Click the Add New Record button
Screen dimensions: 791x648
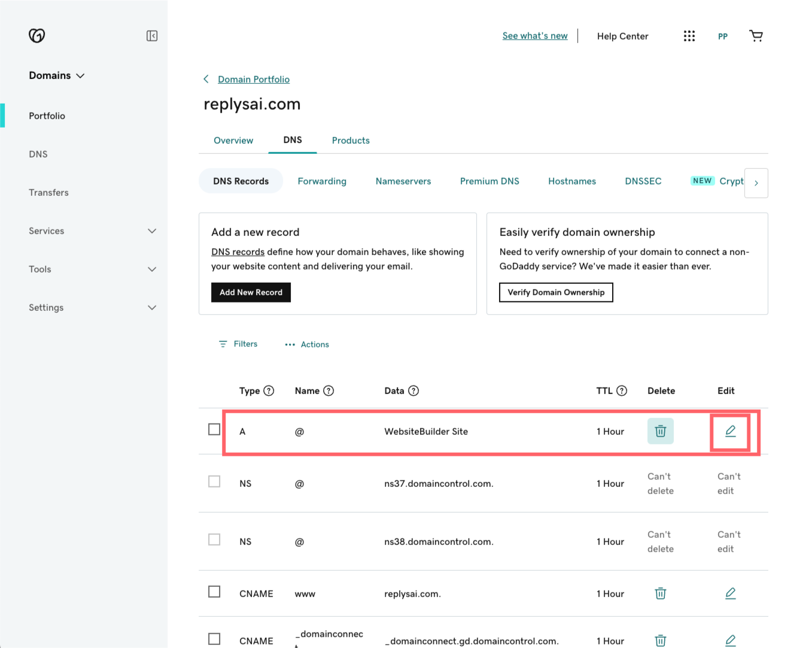[251, 292]
